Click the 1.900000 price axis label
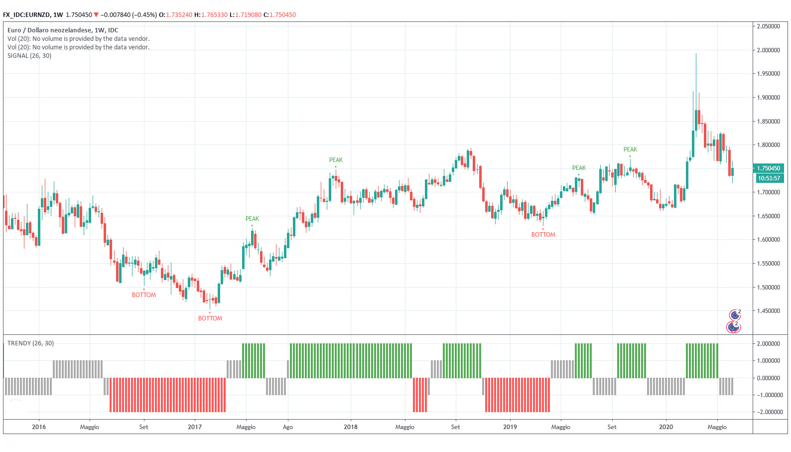Viewport: 791px width, 452px height. point(769,98)
